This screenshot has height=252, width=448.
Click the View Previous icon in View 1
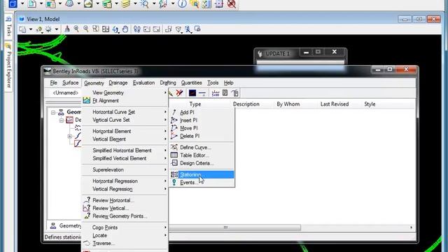pos(147,29)
